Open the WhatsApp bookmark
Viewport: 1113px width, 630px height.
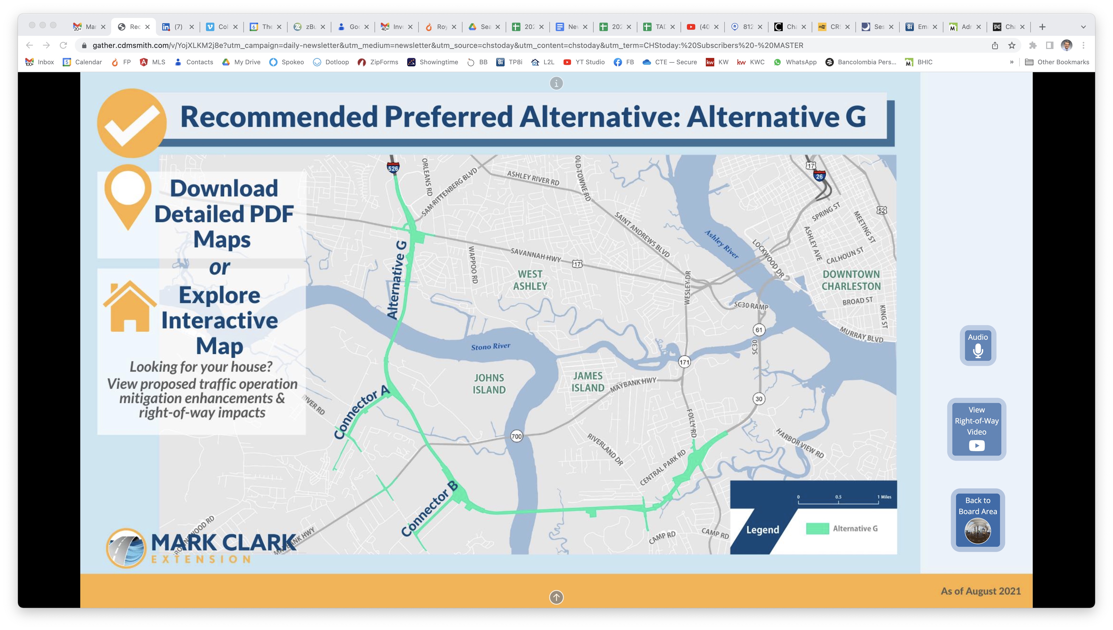[795, 62]
